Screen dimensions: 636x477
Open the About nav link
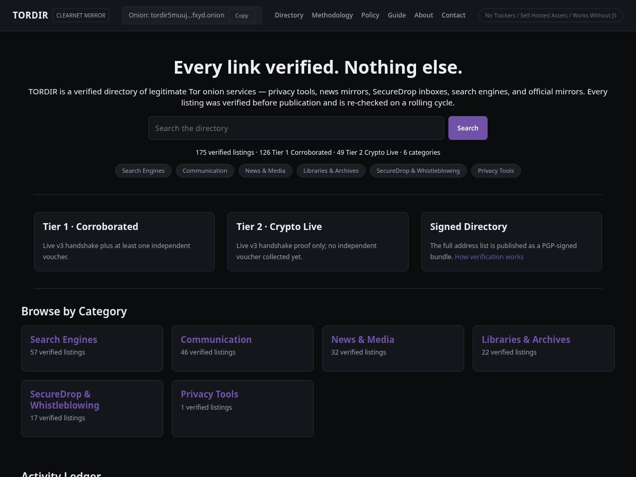point(423,15)
